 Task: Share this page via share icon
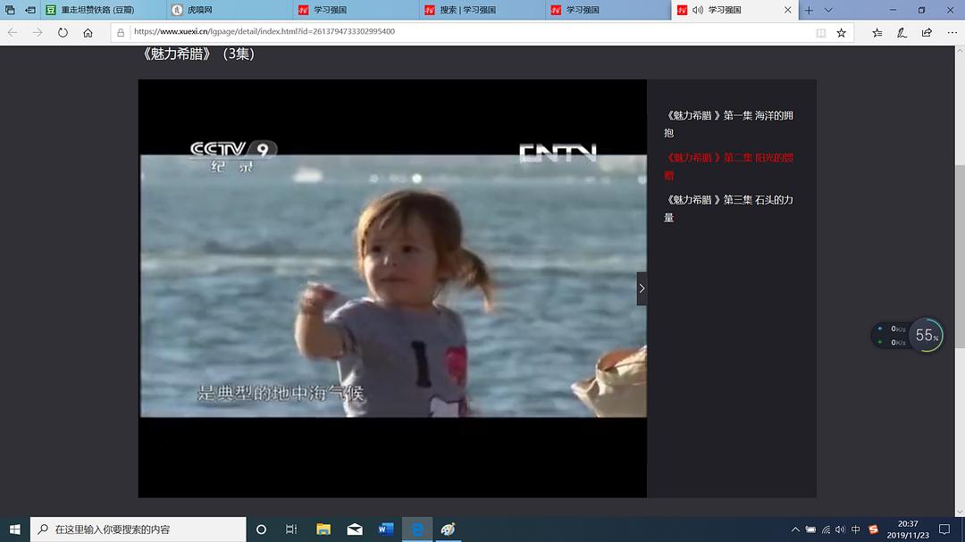pyautogui.click(x=926, y=32)
